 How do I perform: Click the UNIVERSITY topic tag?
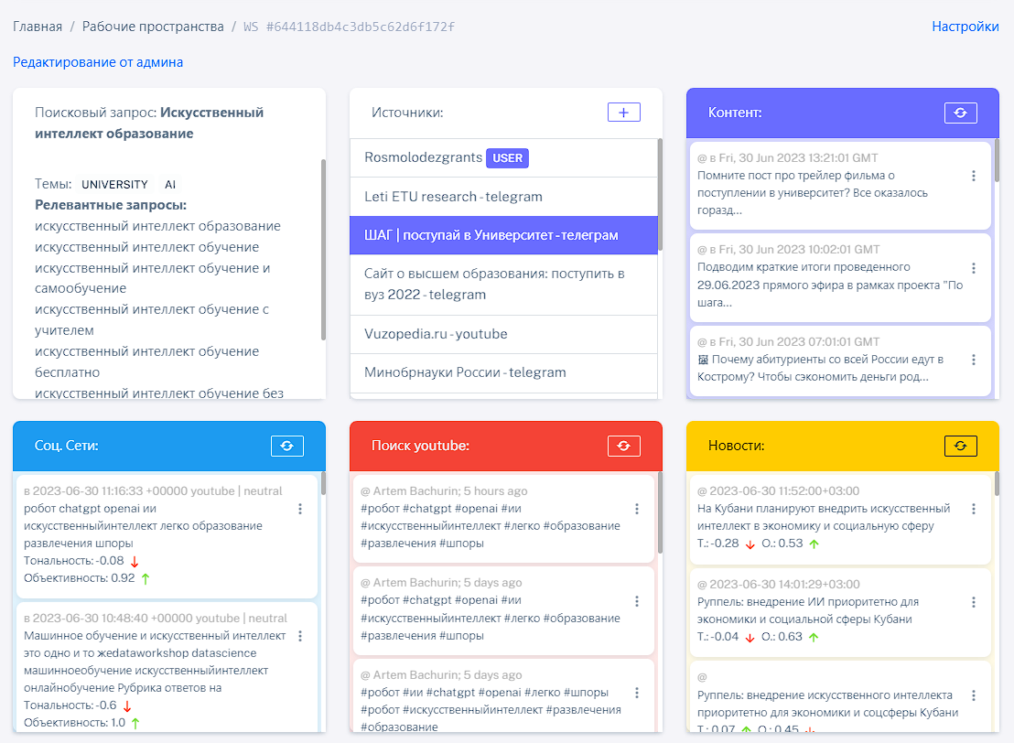click(114, 184)
